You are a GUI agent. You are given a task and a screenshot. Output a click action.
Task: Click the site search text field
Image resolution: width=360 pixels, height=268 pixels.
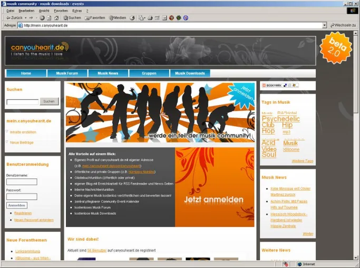[23, 102]
